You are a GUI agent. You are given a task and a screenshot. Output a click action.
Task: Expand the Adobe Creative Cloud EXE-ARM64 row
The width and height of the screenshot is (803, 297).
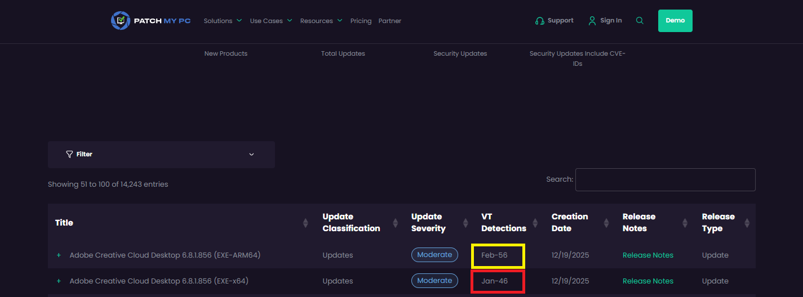(x=59, y=255)
